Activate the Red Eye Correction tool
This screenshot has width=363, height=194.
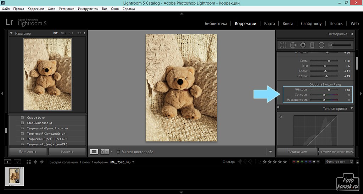click(303, 45)
